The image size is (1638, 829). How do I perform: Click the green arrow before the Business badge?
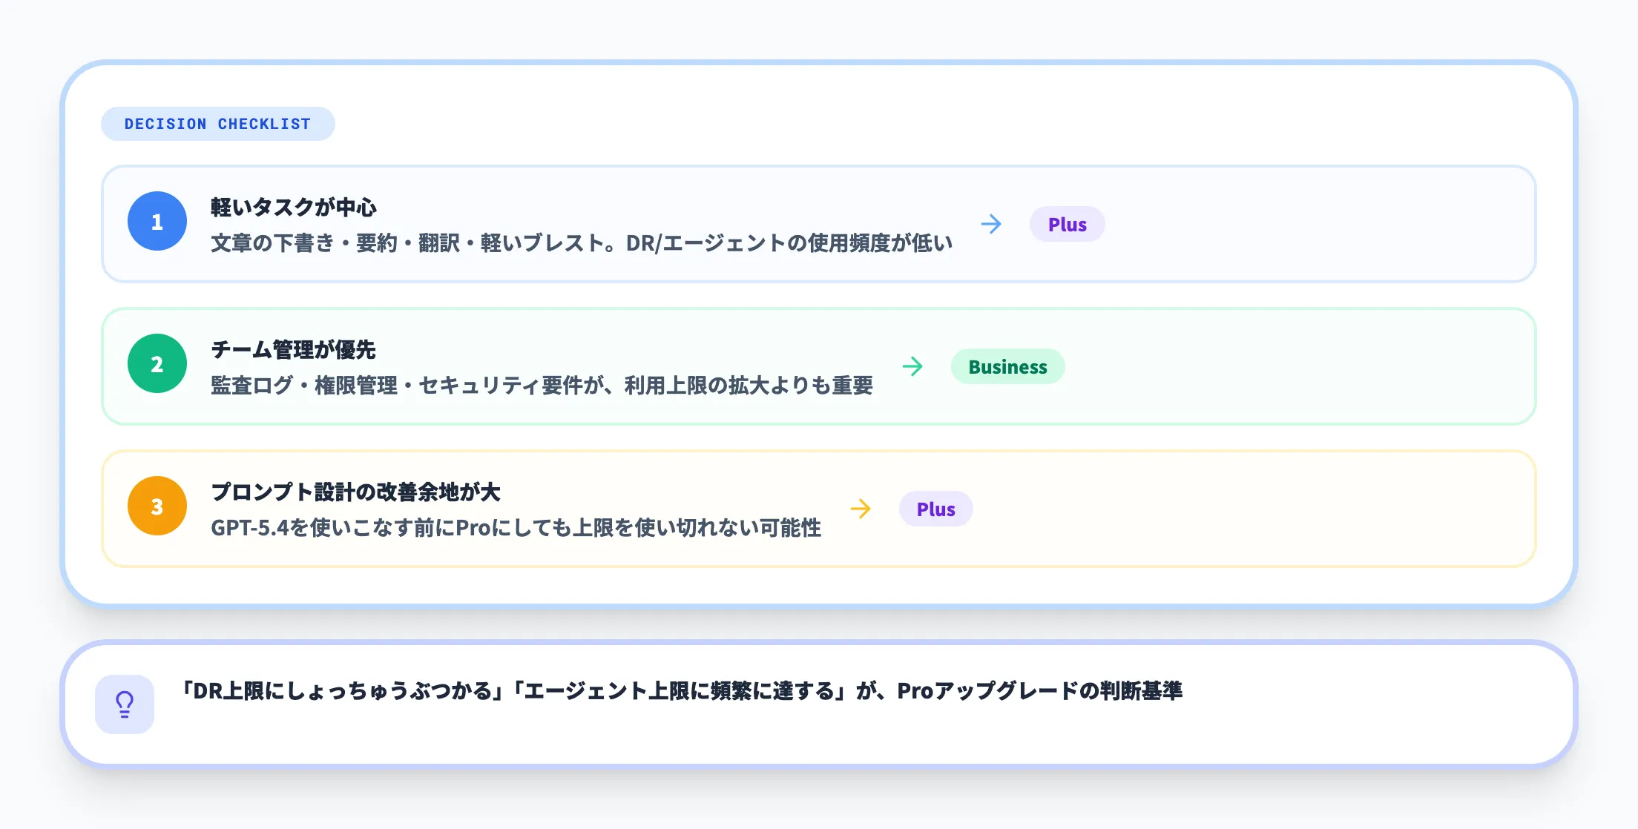[x=912, y=366]
